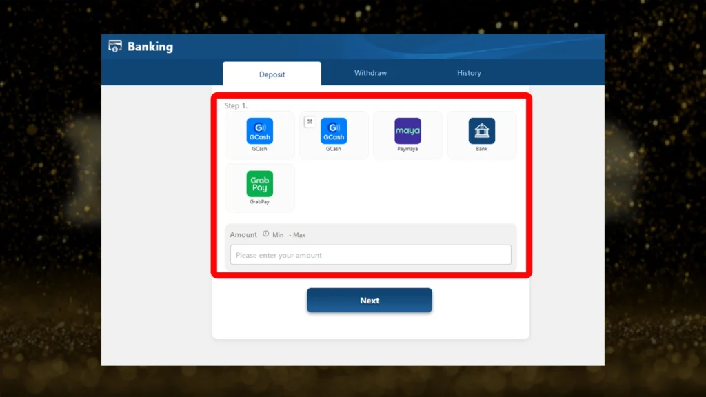The image size is (706, 397).
Task: Select the Bank deposit method icon
Action: pyautogui.click(x=481, y=131)
